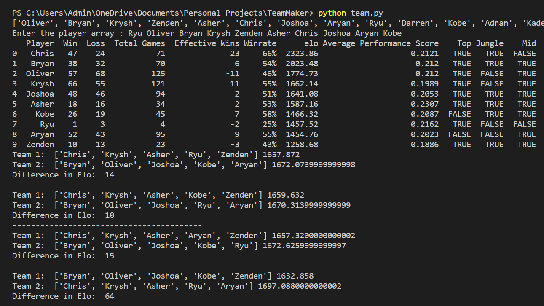544x306 pixels.
Task: Click Bryan's elo value 2023.48
Action: 302,64
